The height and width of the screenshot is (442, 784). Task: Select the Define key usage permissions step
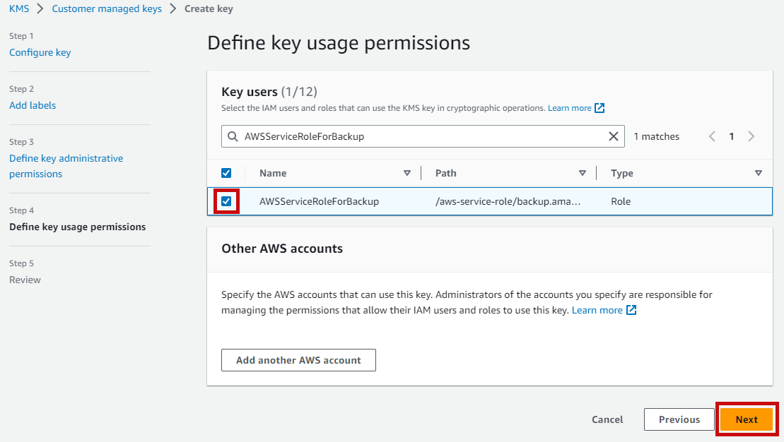coord(78,227)
